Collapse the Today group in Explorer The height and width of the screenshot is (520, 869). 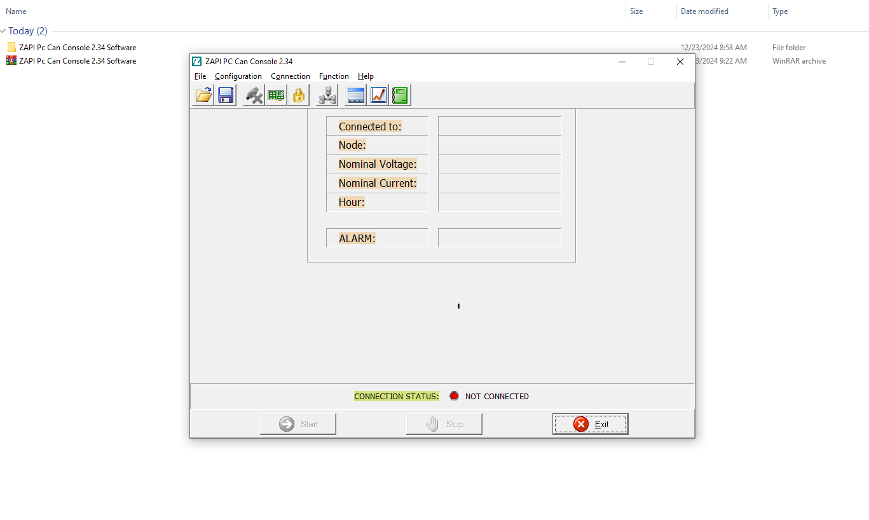click(x=3, y=31)
